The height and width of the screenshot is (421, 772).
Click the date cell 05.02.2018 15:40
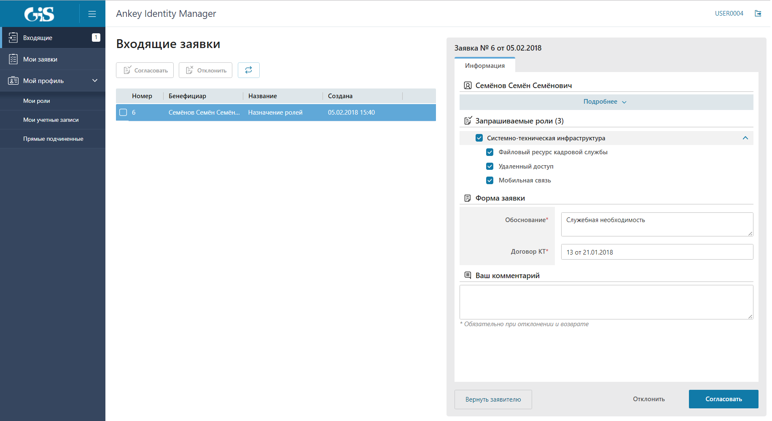tap(351, 113)
